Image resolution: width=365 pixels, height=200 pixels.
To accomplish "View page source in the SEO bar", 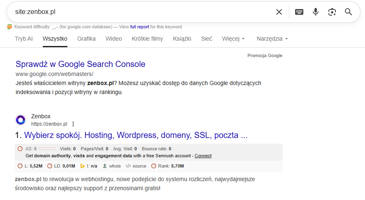I will [x=136, y=166].
